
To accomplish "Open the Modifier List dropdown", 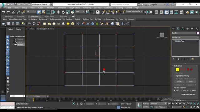I will pyautogui.click(x=185, y=37).
